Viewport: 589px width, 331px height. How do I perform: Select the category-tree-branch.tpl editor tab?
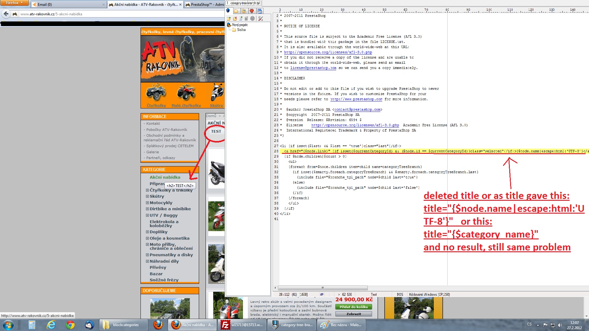click(x=244, y=3)
